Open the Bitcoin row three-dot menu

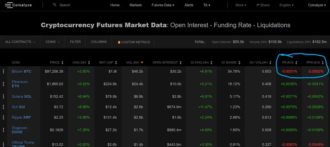4,72
